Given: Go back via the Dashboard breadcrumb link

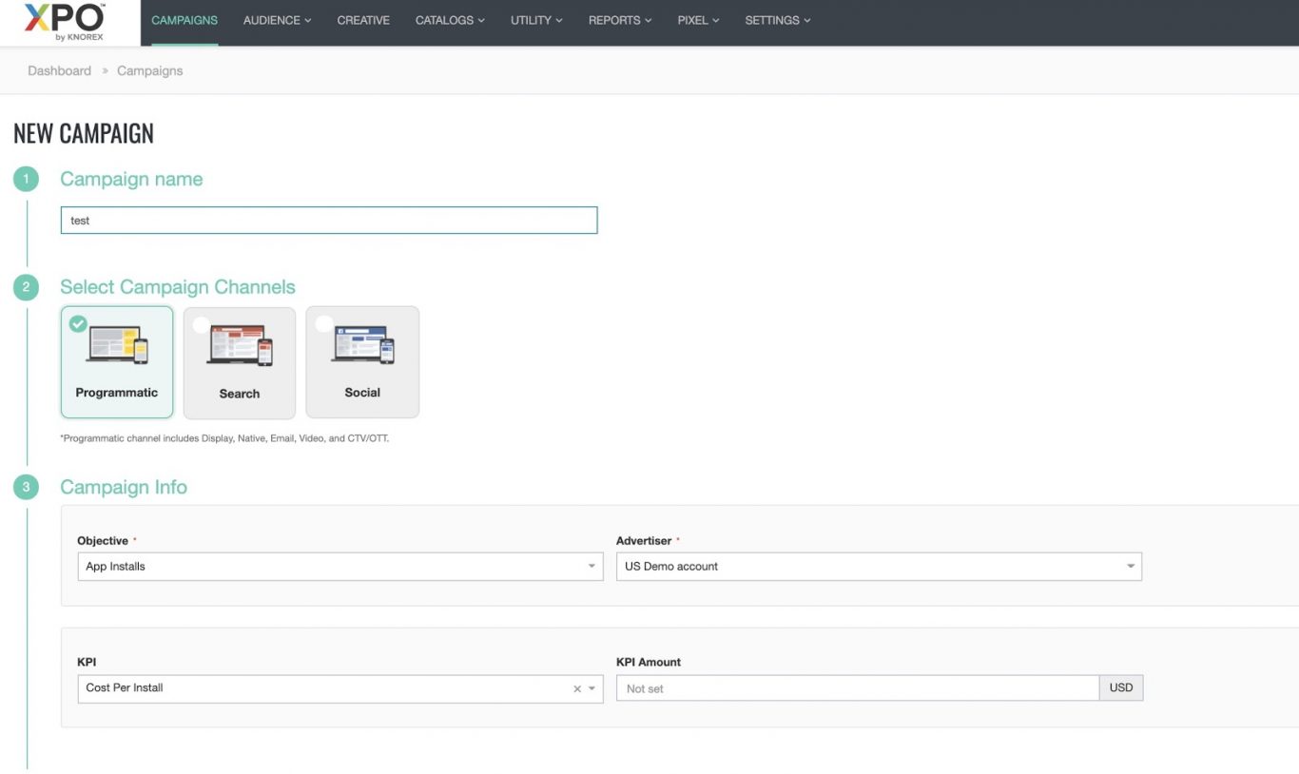Looking at the screenshot, I should [x=59, y=70].
